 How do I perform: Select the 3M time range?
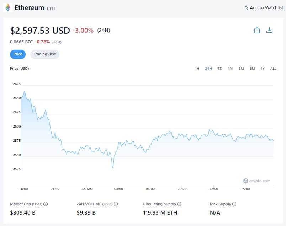coord(241,69)
